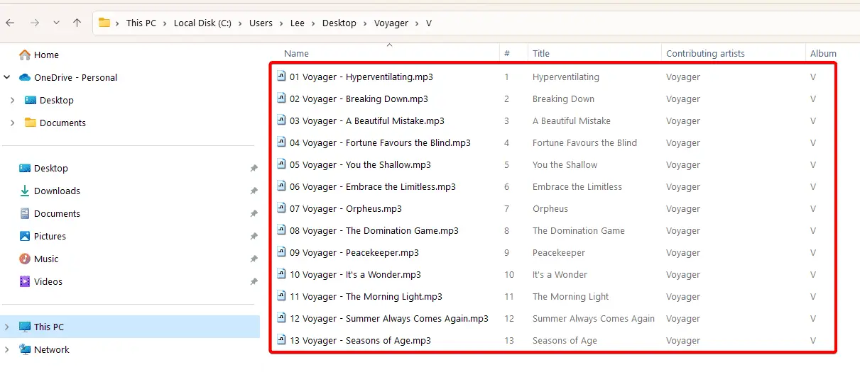The width and height of the screenshot is (860, 372).
Task: Select 13 Voyager - Seasons of Age.mp3
Action: (360, 340)
